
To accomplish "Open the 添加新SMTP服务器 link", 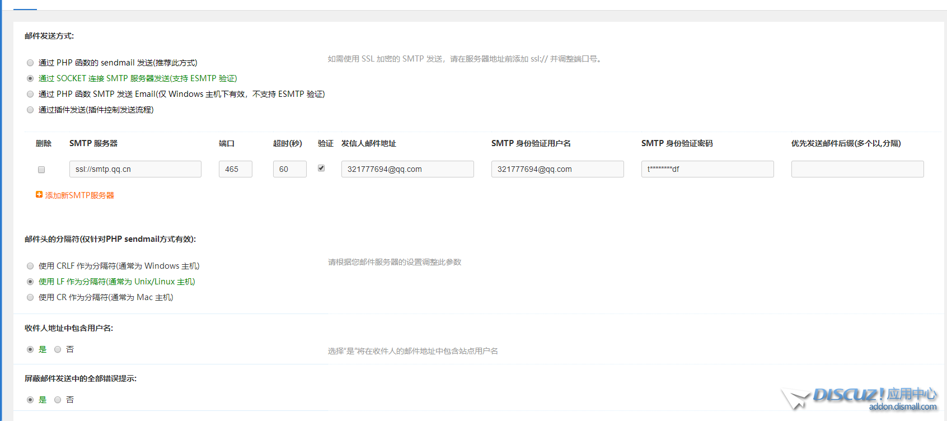I will (x=79, y=195).
